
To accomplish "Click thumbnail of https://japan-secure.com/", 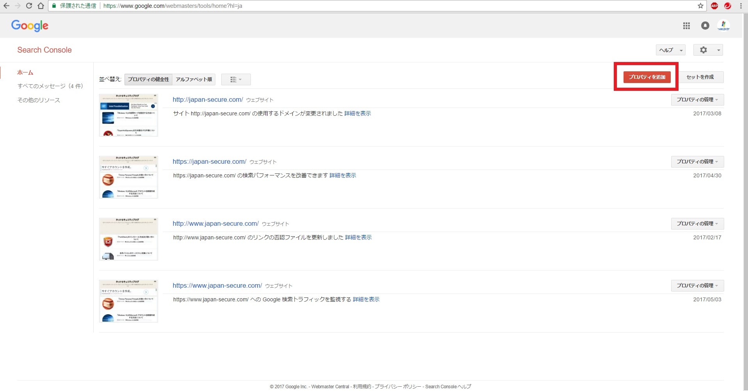I will pos(128,177).
